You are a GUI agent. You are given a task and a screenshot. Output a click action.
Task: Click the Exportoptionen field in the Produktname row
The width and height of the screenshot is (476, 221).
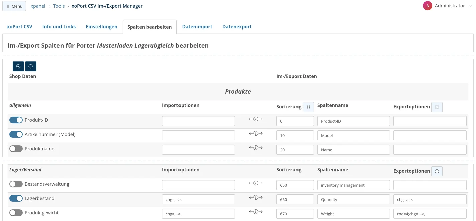[430, 150]
